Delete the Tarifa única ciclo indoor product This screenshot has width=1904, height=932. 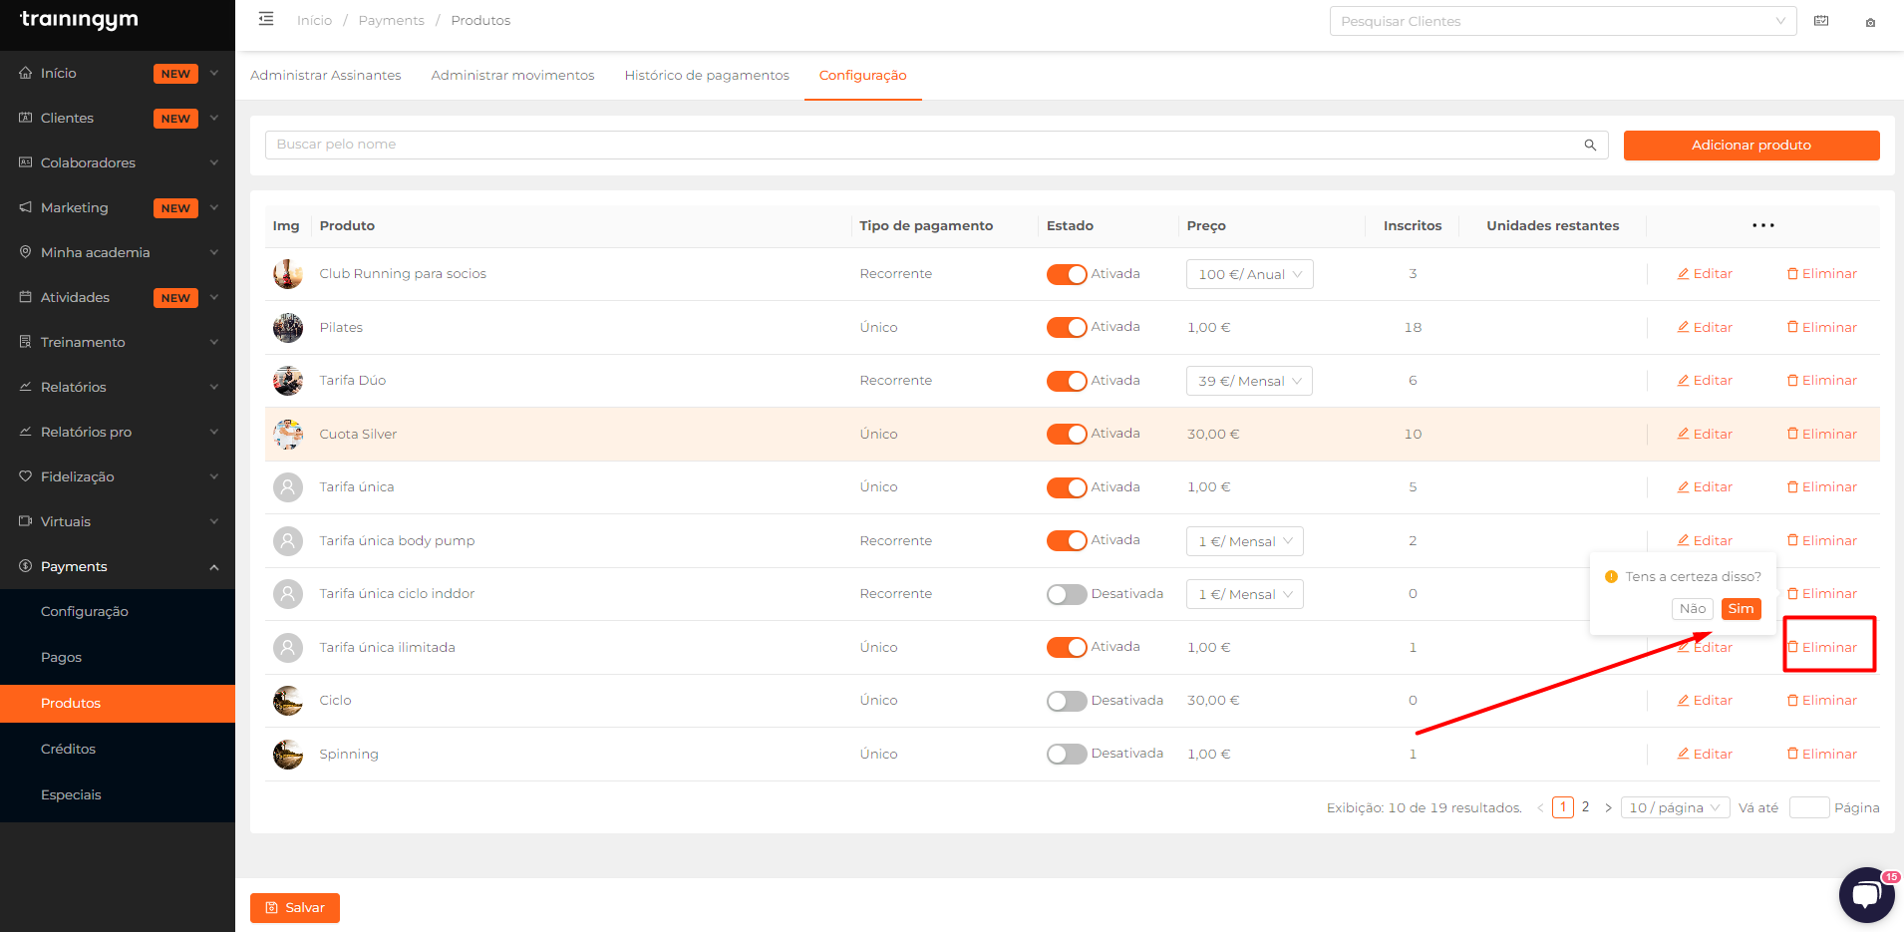[x=1822, y=594]
